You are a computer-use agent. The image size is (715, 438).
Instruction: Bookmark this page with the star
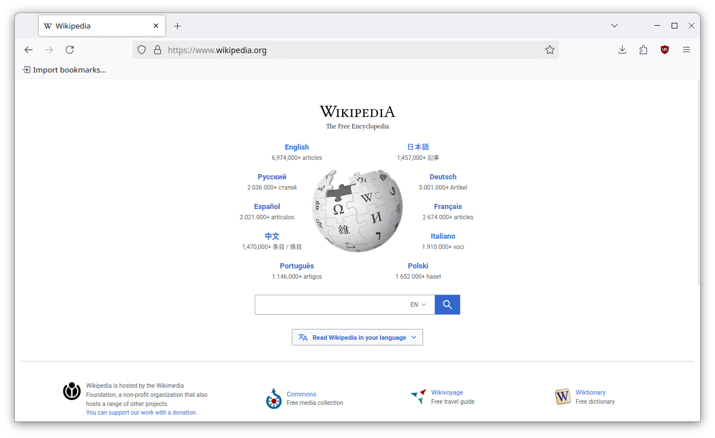[x=550, y=50]
